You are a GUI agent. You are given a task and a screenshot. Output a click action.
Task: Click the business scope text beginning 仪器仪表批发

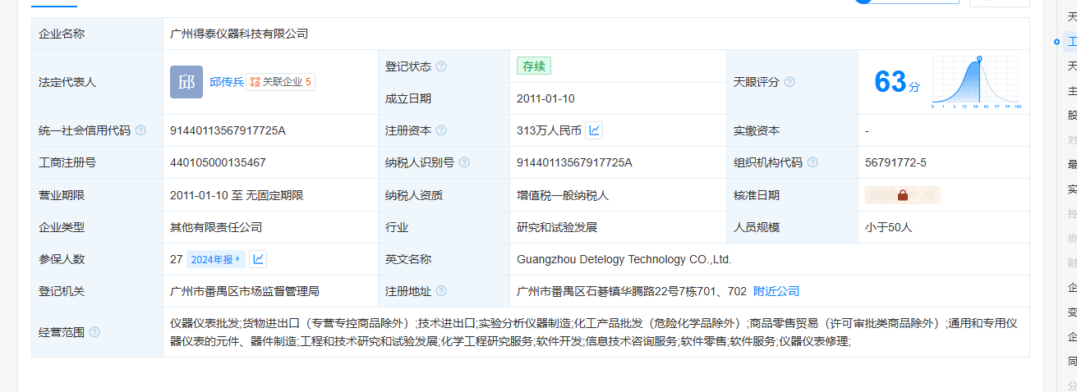[x=593, y=332]
